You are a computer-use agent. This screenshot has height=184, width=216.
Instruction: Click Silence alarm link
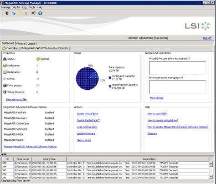coord(84,140)
